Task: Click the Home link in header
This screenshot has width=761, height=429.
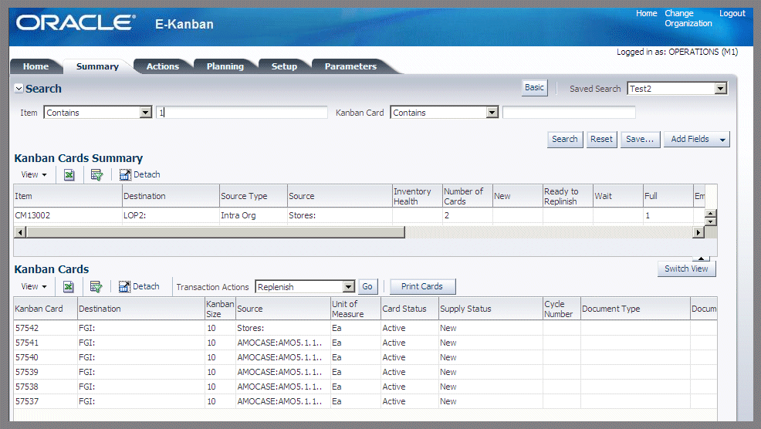Action: pos(647,14)
